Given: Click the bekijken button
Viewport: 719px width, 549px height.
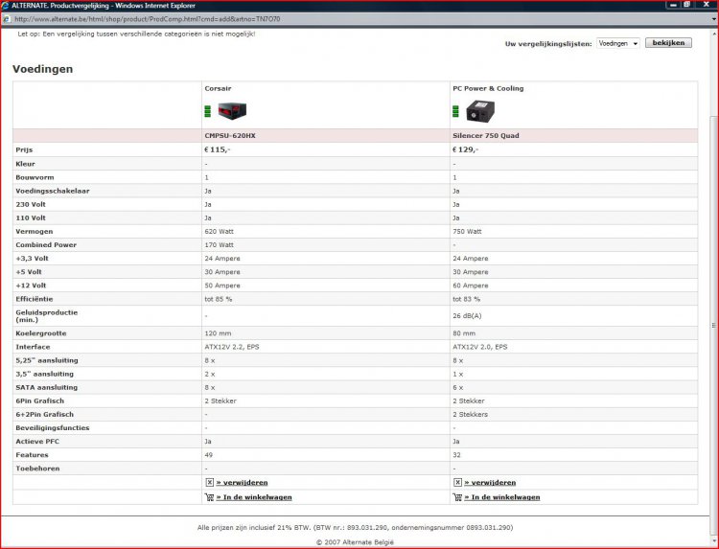Looking at the screenshot, I should (668, 42).
